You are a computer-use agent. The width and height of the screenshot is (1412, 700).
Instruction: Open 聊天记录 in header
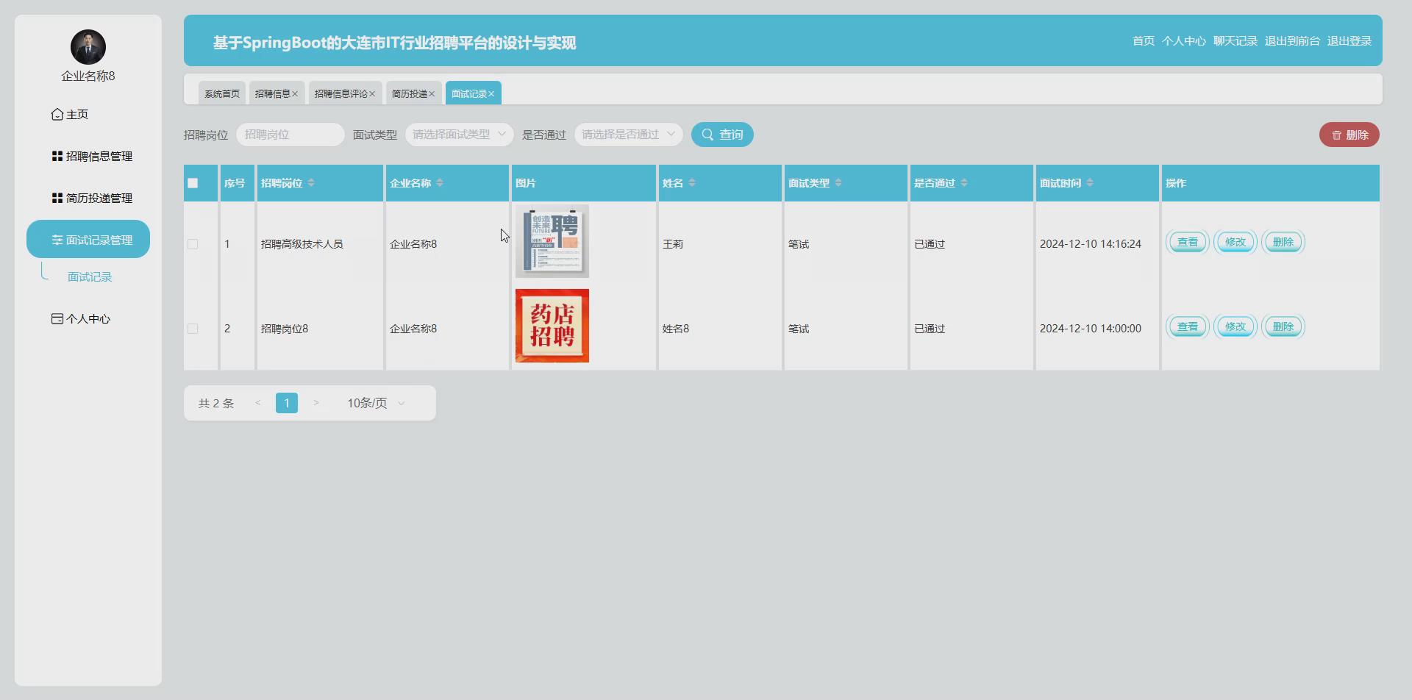coord(1235,41)
